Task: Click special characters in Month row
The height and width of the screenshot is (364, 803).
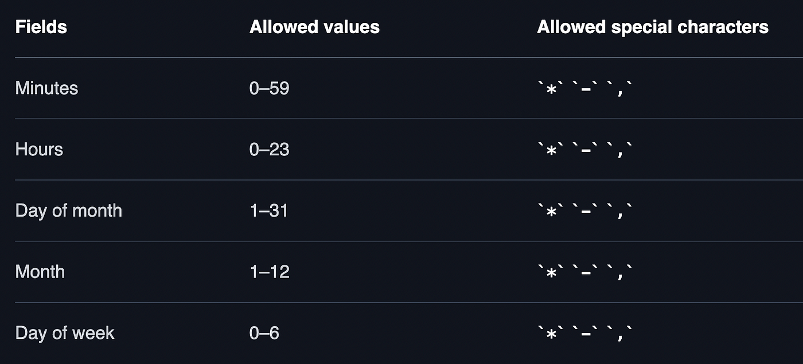Action: (x=585, y=272)
